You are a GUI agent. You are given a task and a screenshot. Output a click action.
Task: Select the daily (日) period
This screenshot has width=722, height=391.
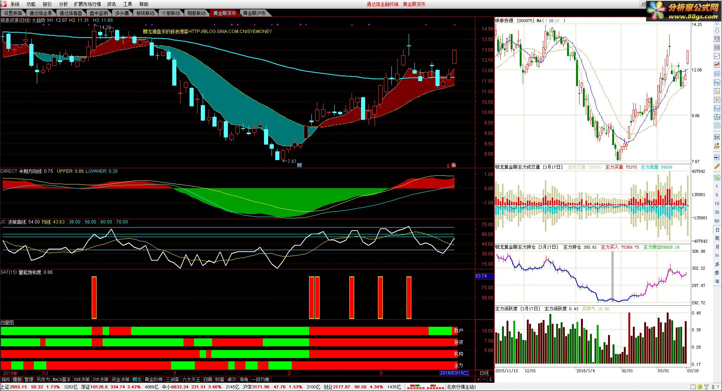coord(717,230)
